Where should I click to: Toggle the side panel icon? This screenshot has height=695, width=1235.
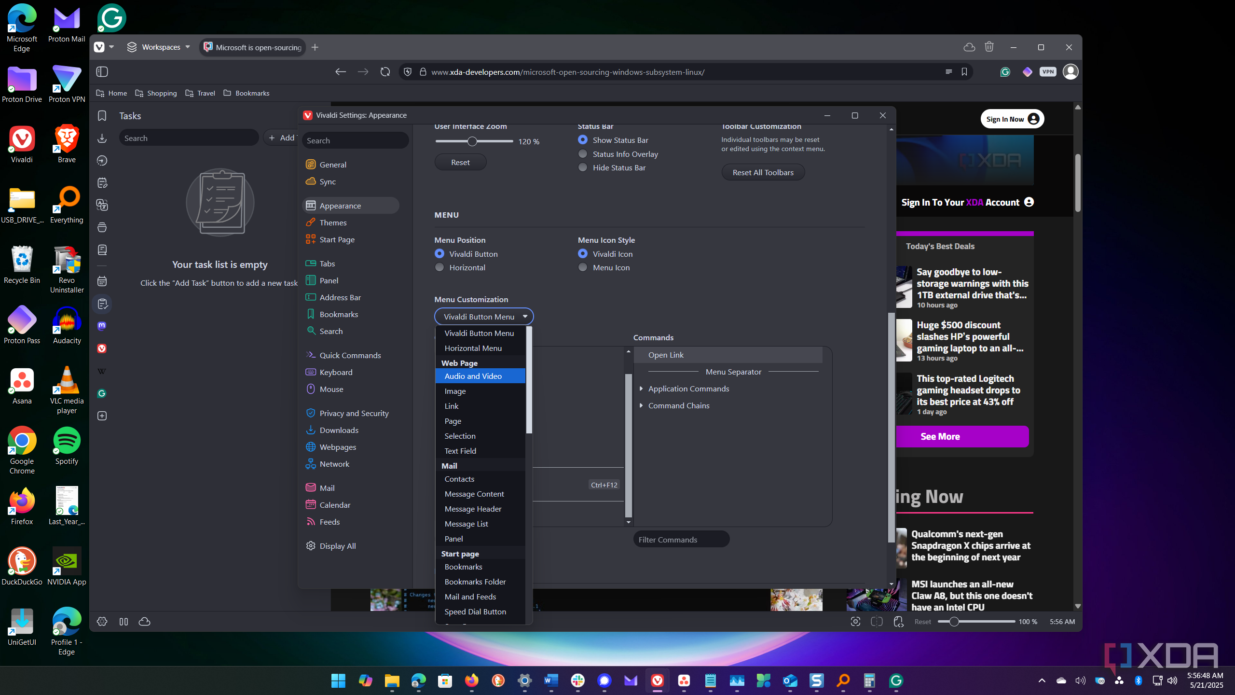pos(102,72)
